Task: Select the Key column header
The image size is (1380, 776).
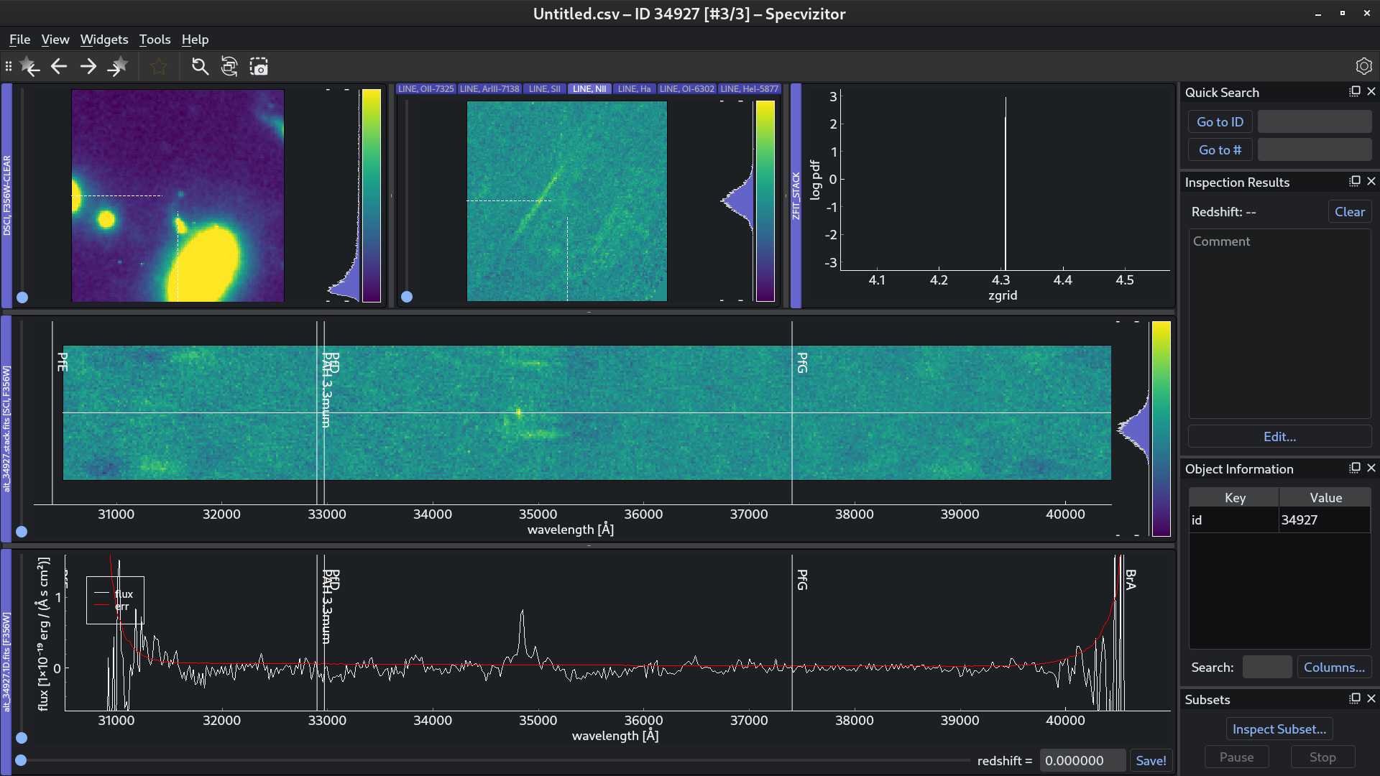Action: 1234,498
